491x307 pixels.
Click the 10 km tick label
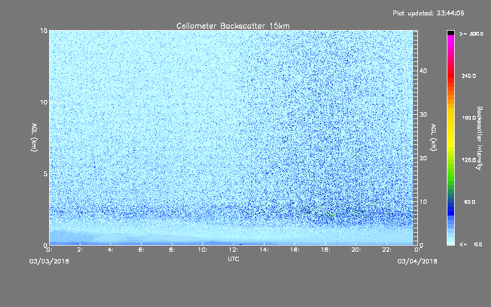tap(44, 103)
